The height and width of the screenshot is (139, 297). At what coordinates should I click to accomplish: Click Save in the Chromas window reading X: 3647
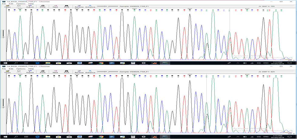(x=19, y=6)
